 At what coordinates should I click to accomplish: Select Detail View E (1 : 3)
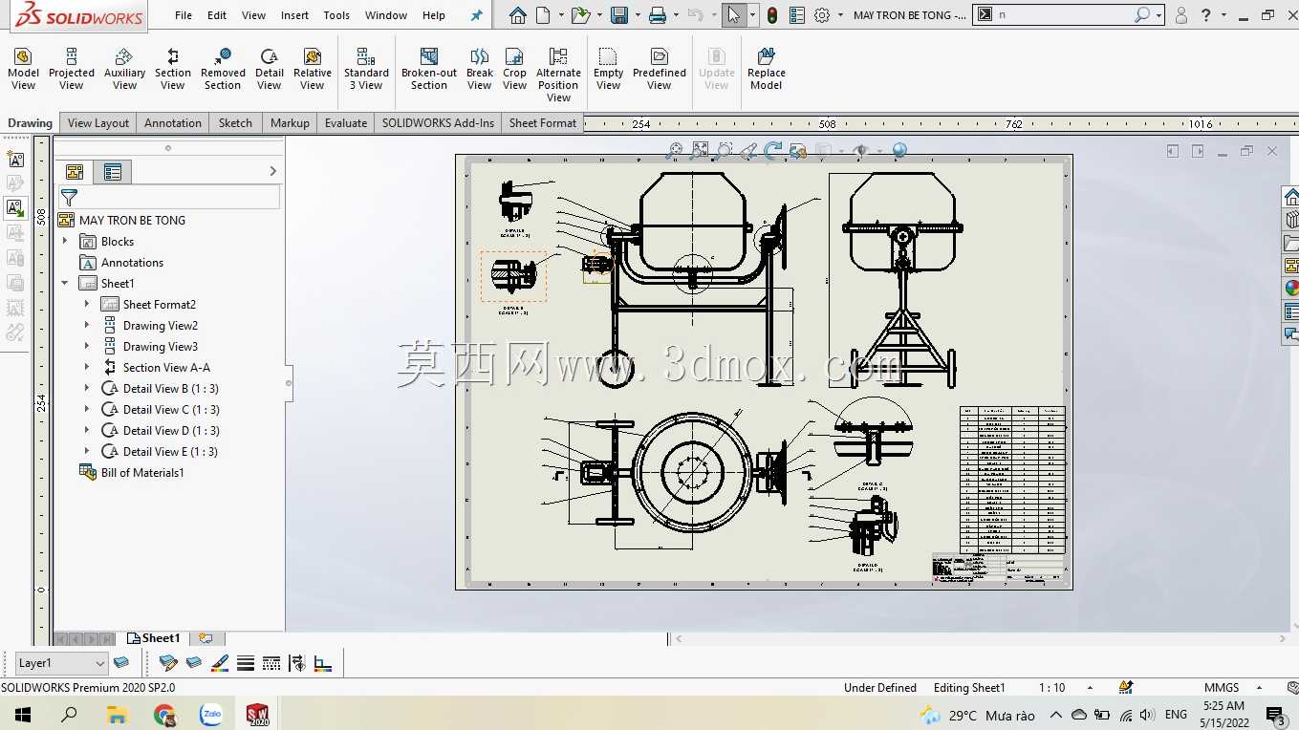pyautogui.click(x=170, y=452)
